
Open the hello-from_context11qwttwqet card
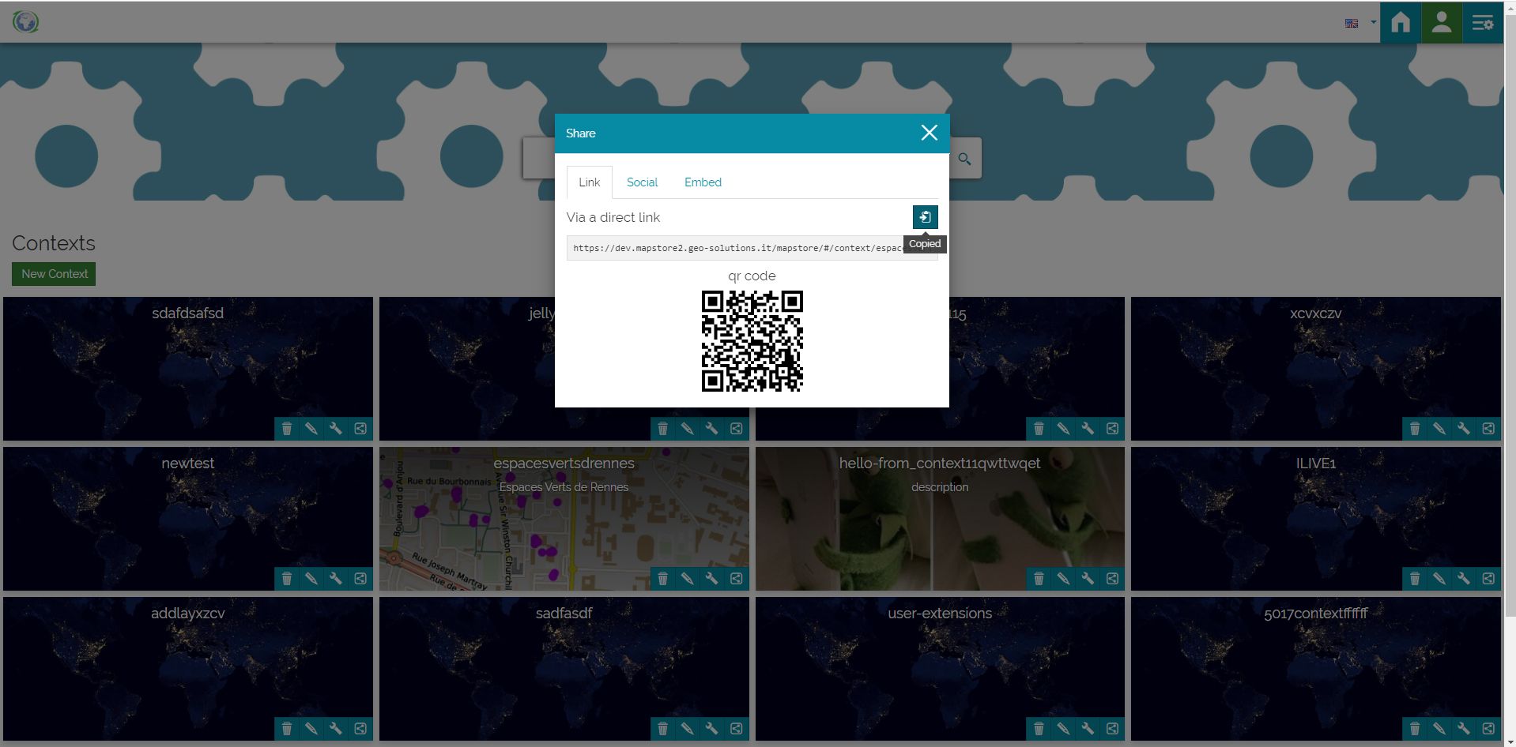[940, 519]
